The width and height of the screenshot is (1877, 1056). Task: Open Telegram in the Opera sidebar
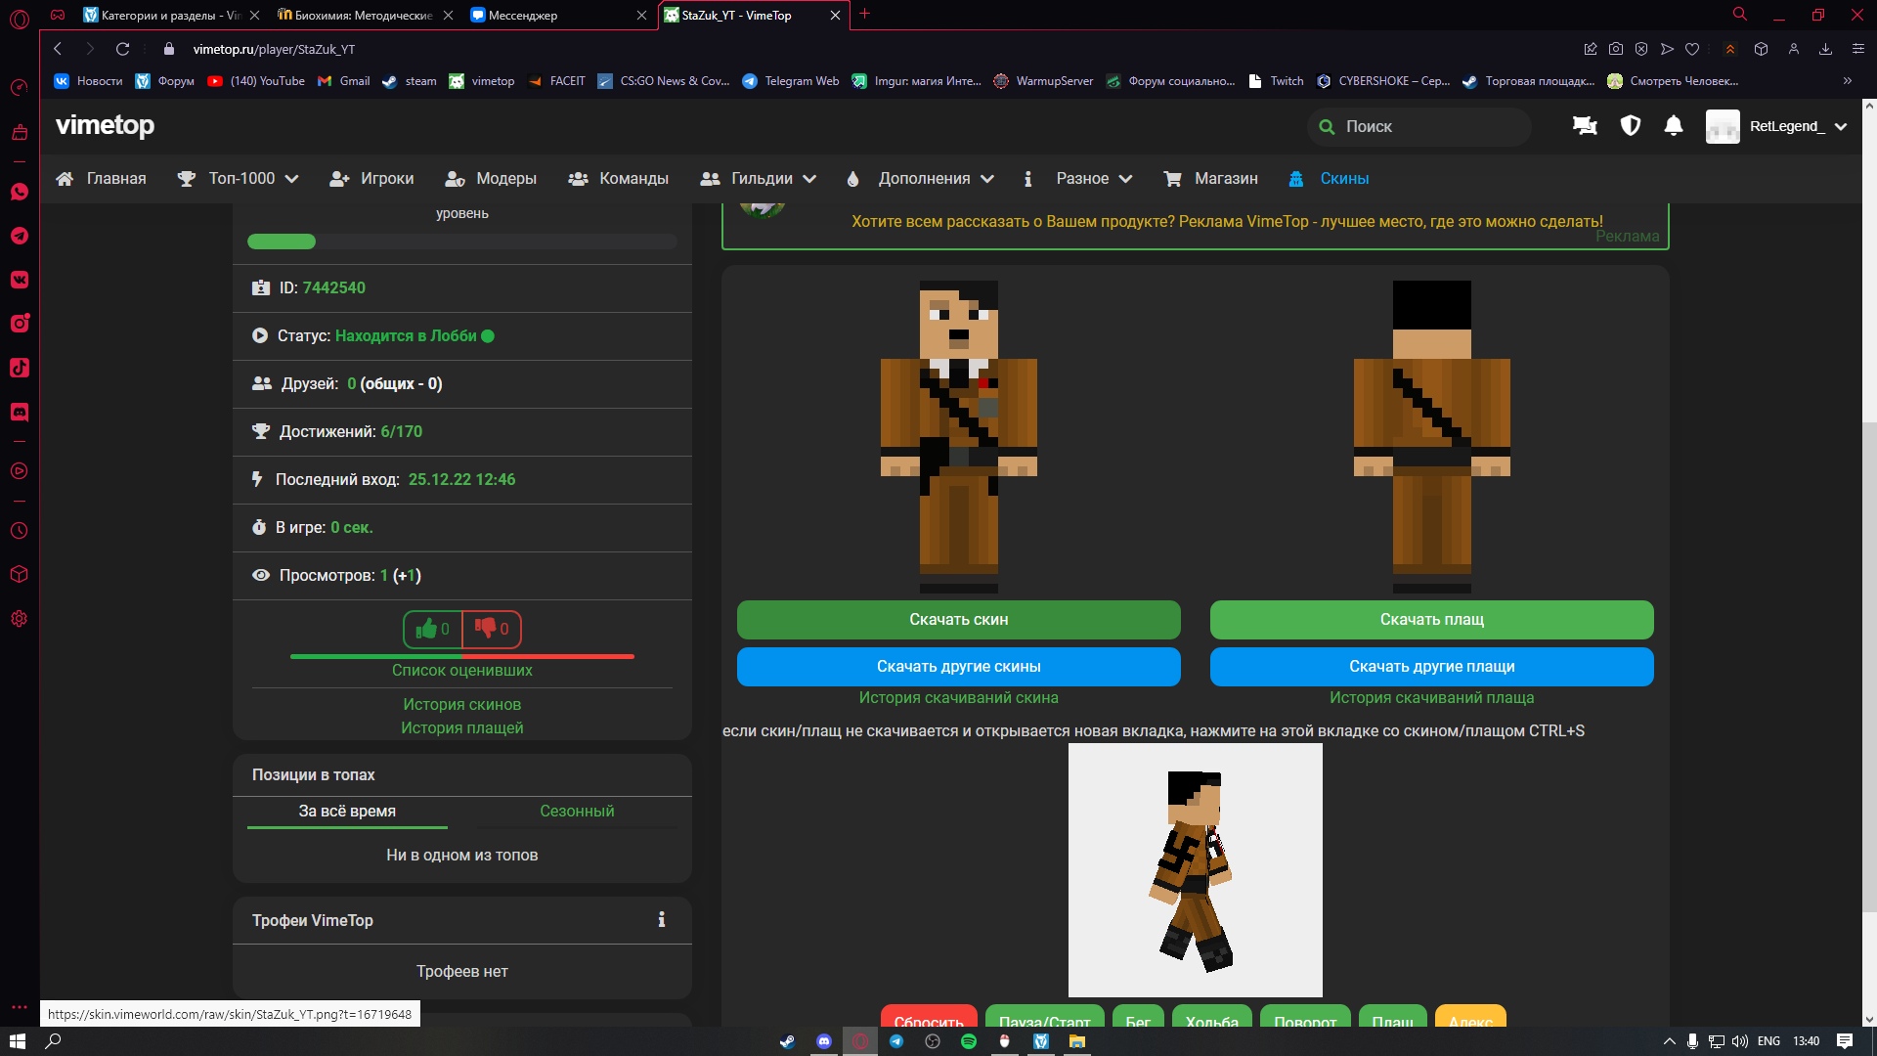[x=20, y=236]
